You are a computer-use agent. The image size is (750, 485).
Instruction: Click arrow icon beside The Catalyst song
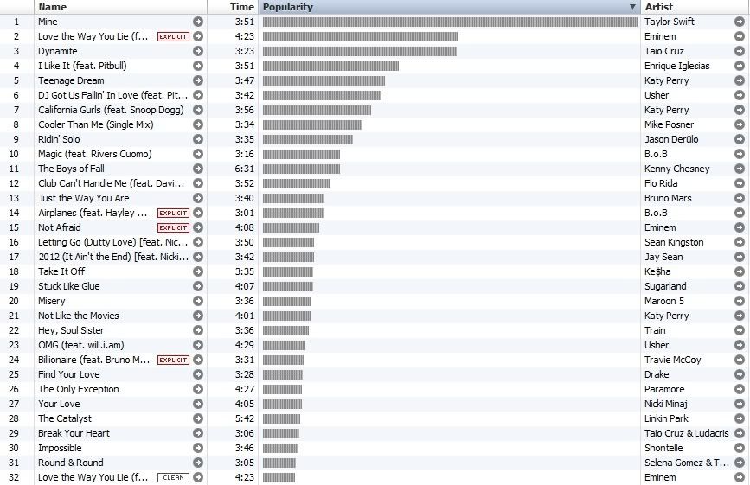198,418
